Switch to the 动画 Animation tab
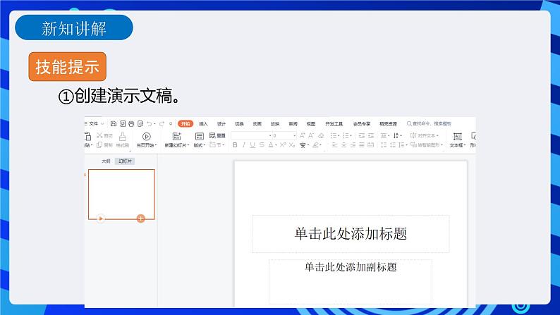The height and width of the screenshot is (315, 560). (x=257, y=123)
